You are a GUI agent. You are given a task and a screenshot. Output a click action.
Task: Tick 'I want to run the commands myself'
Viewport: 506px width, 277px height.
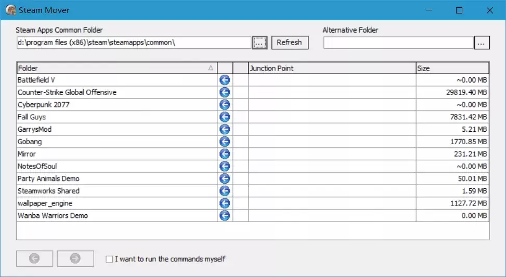coord(109,259)
